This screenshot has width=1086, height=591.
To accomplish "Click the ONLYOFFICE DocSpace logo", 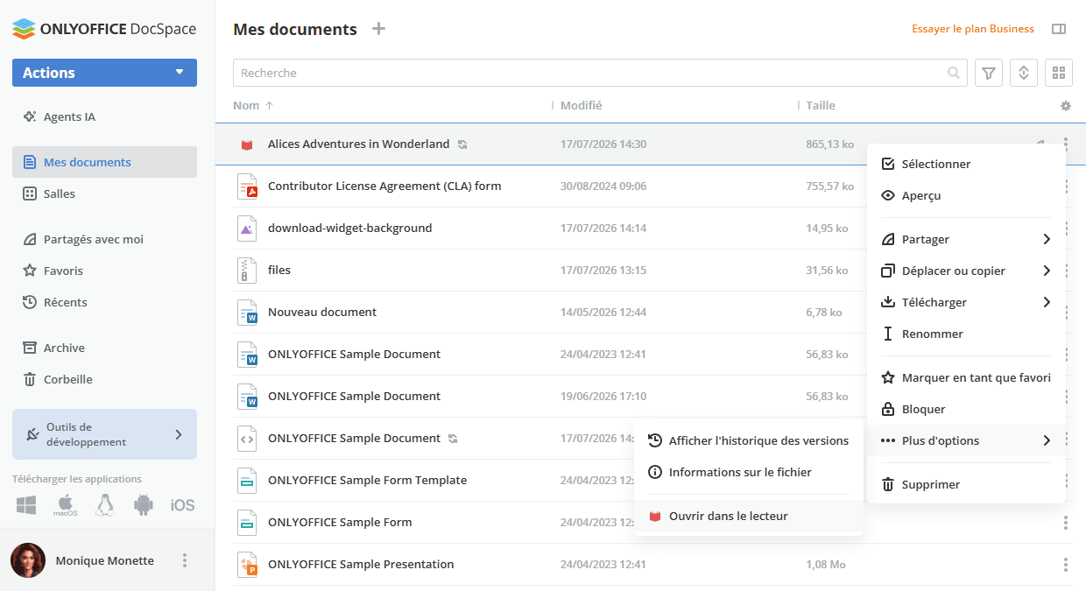I will pos(104,28).
